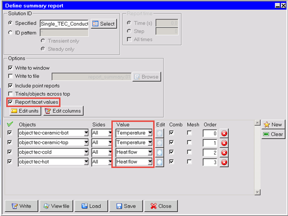Click the Specified solution ID text field
The width and height of the screenshot is (288, 216).
(64, 24)
